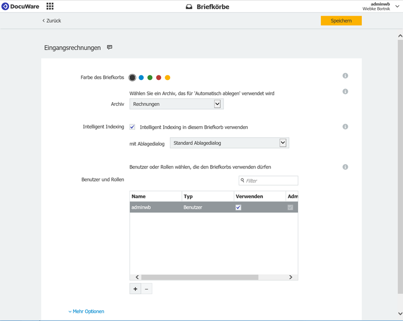Viewport: 403px width, 321px height.
Task: Open the DocuWare apps grid menu
Action: coord(50,7)
